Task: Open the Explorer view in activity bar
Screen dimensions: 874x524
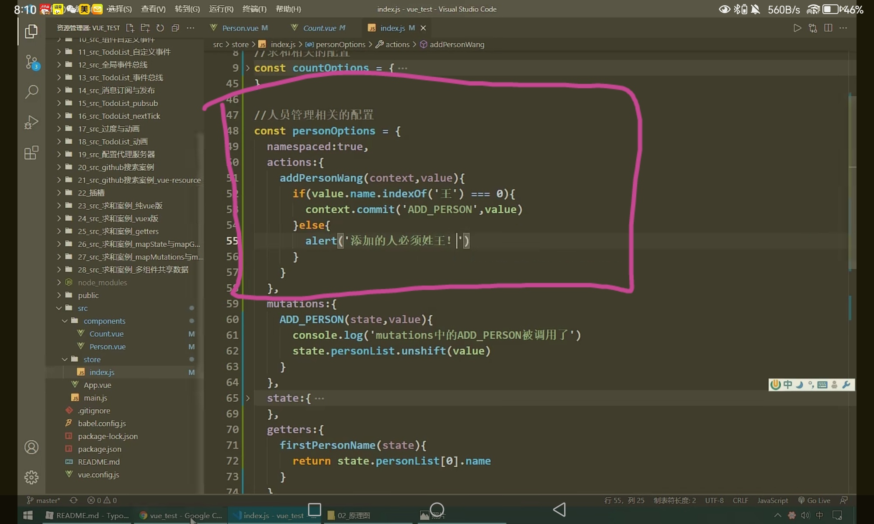Action: point(31,31)
